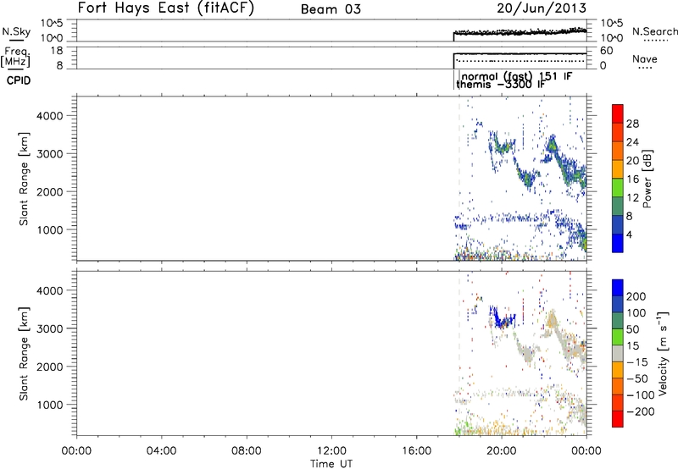Click the red top of Power colorbar
Image resolution: width=678 pixels, height=469 pixels.
tap(618, 113)
